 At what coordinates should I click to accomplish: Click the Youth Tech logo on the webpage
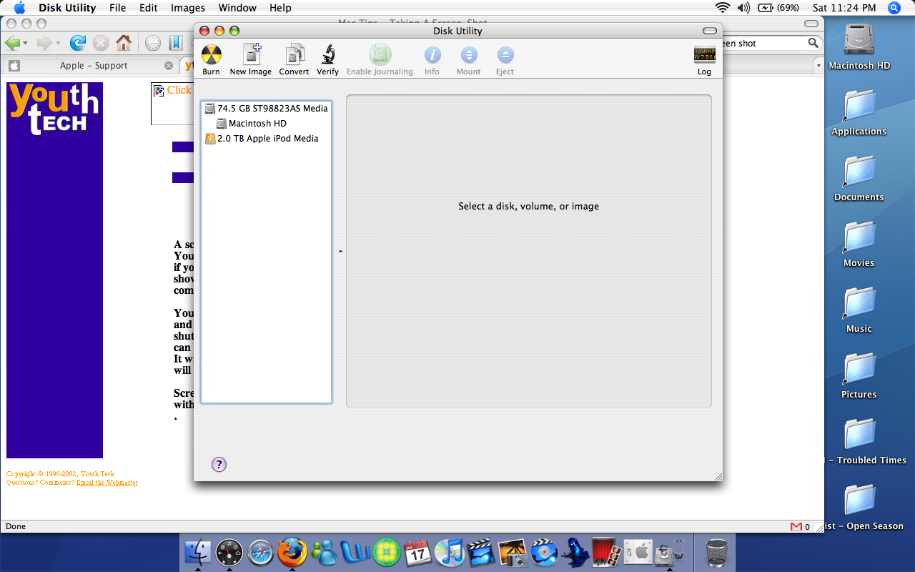pyautogui.click(x=54, y=109)
